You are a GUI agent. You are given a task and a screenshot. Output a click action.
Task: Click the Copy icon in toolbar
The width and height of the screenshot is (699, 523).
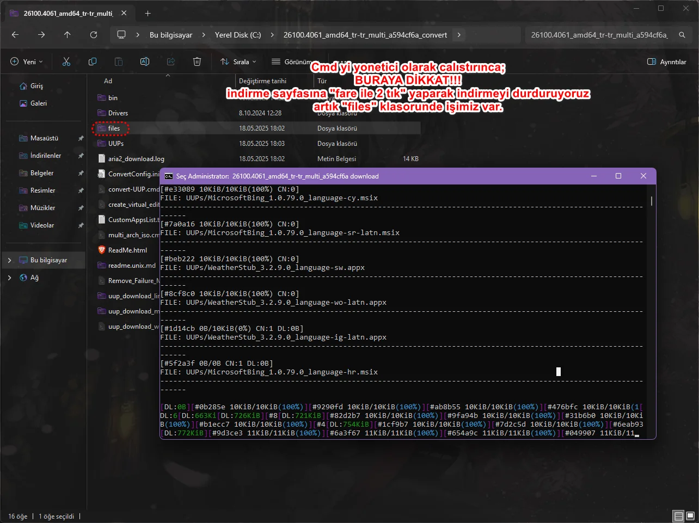(x=93, y=61)
